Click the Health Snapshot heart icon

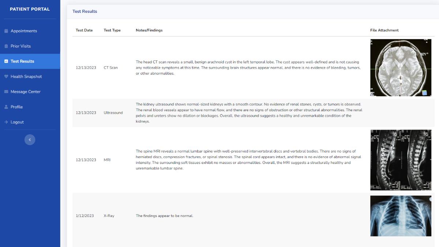point(5,76)
